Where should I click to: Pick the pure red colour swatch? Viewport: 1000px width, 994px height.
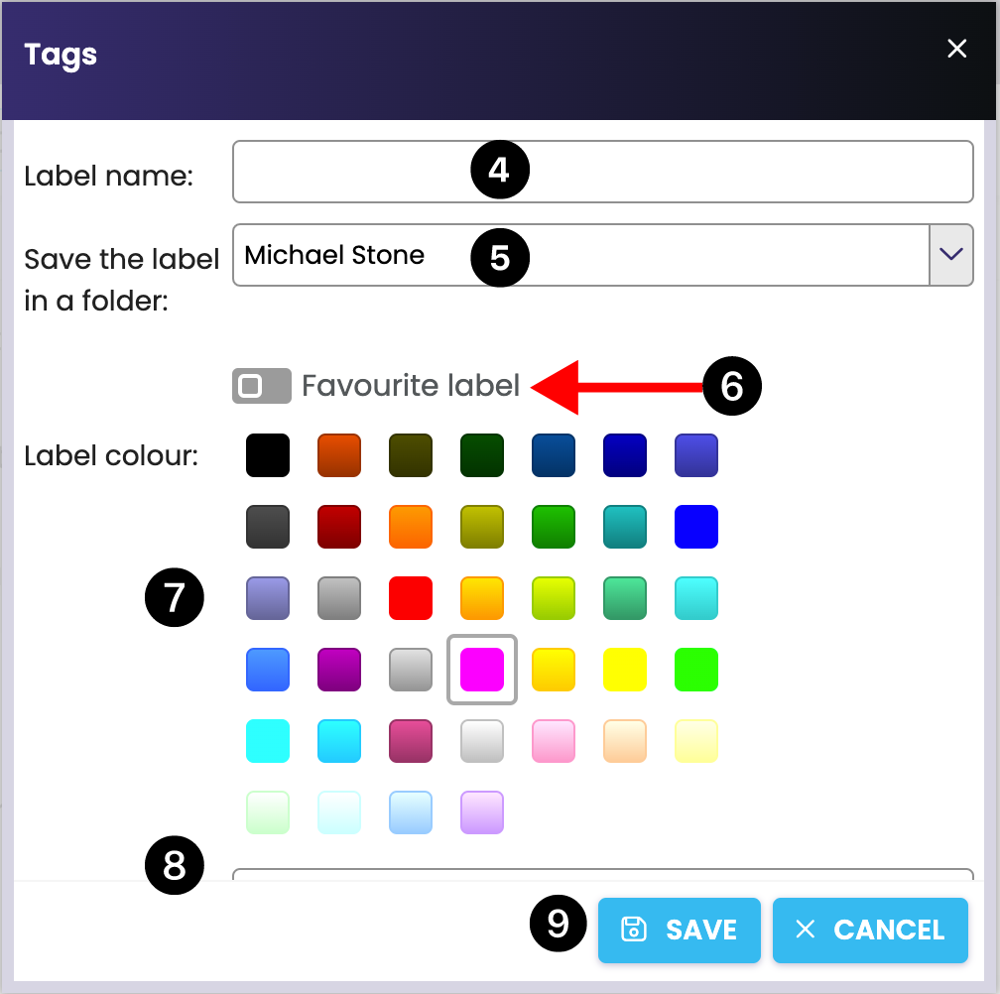click(411, 598)
